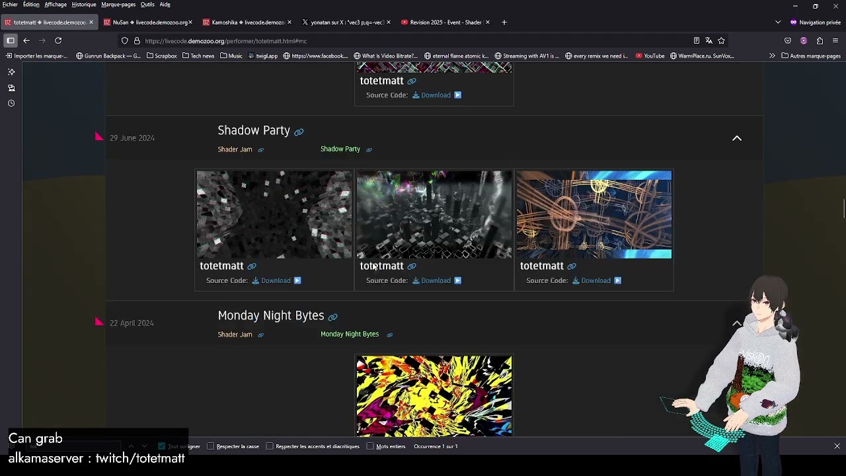Play shader next to first Shadow Party Download
Image resolution: width=846 pixels, height=476 pixels.
297,280
